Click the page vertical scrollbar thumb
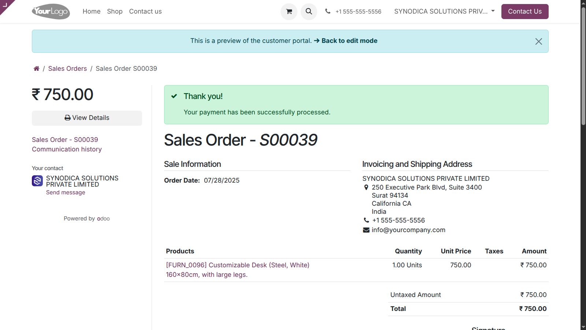This screenshot has width=586, height=330. click(x=583, y=66)
